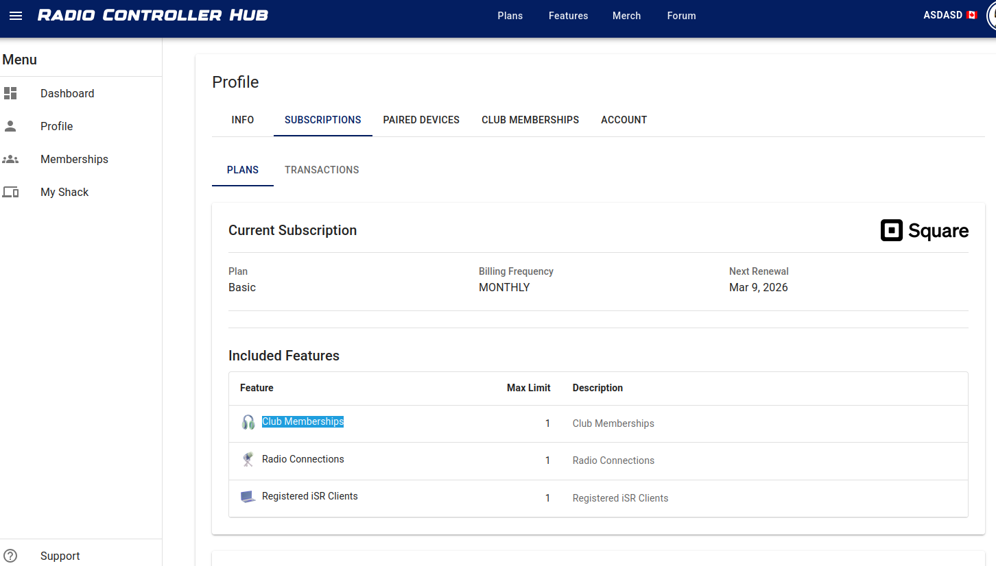Click the Canadian flag beside username
The height and width of the screenshot is (566, 996).
point(971,15)
